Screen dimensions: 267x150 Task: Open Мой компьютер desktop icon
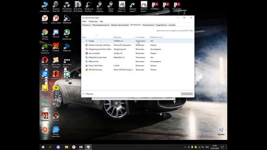pyautogui.click(x=45, y=7)
